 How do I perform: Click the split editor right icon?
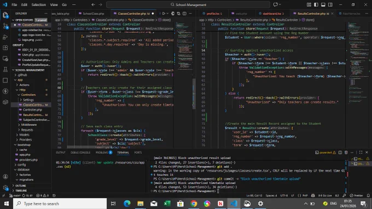point(184,14)
